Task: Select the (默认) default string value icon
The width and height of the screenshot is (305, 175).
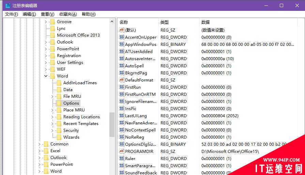Action: point(122,30)
